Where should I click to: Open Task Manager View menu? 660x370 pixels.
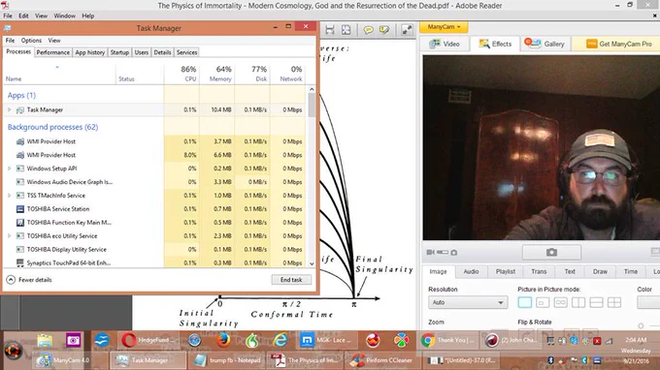point(54,41)
